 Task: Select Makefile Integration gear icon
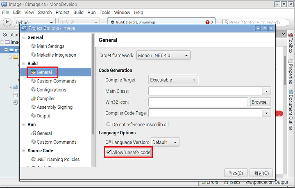point(33,55)
